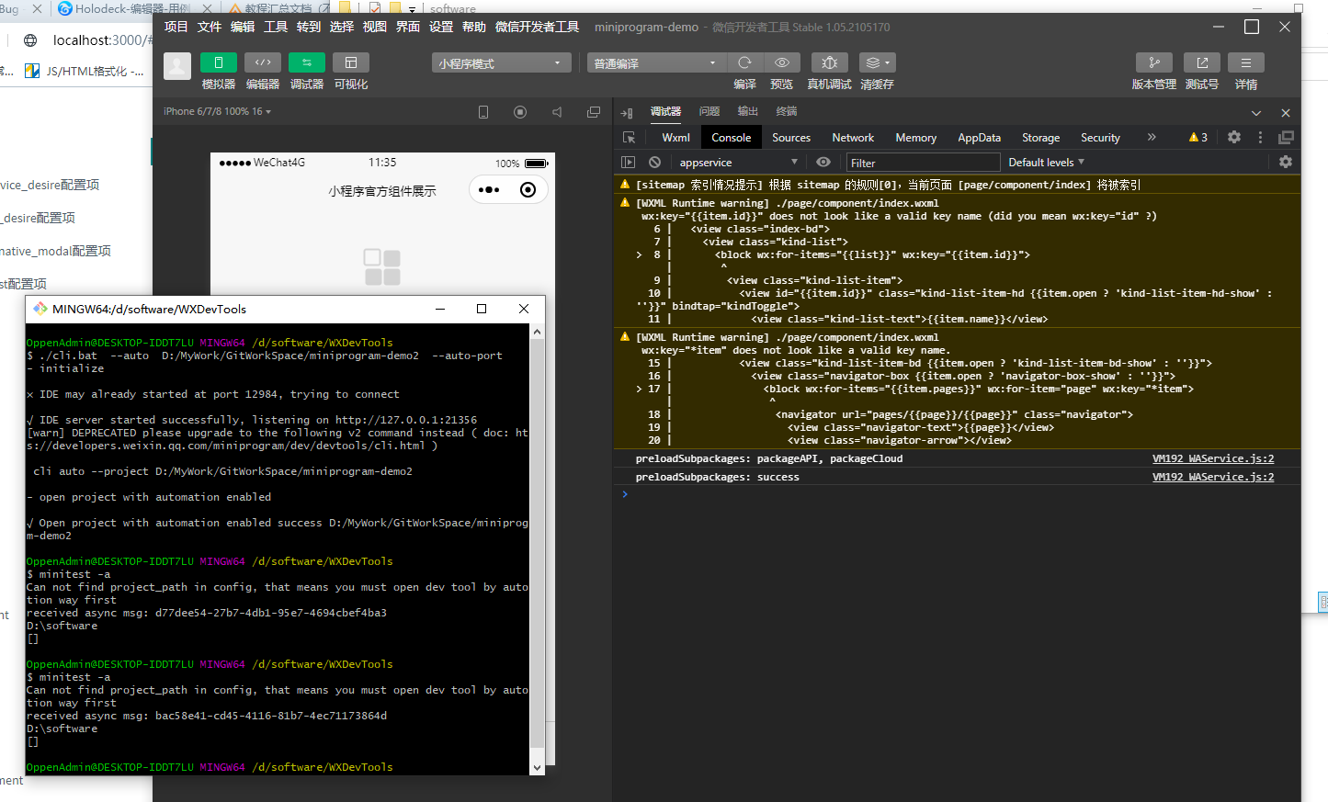
Task: Open the Security tab
Action: (1100, 138)
